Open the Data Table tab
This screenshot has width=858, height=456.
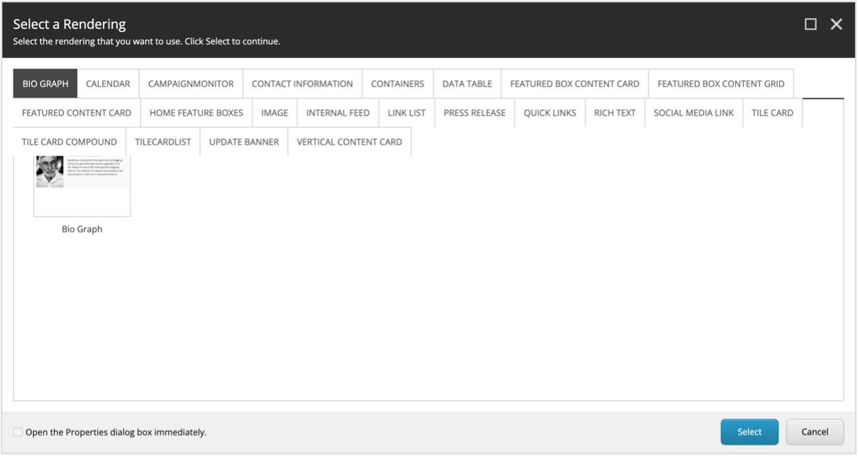click(x=467, y=84)
